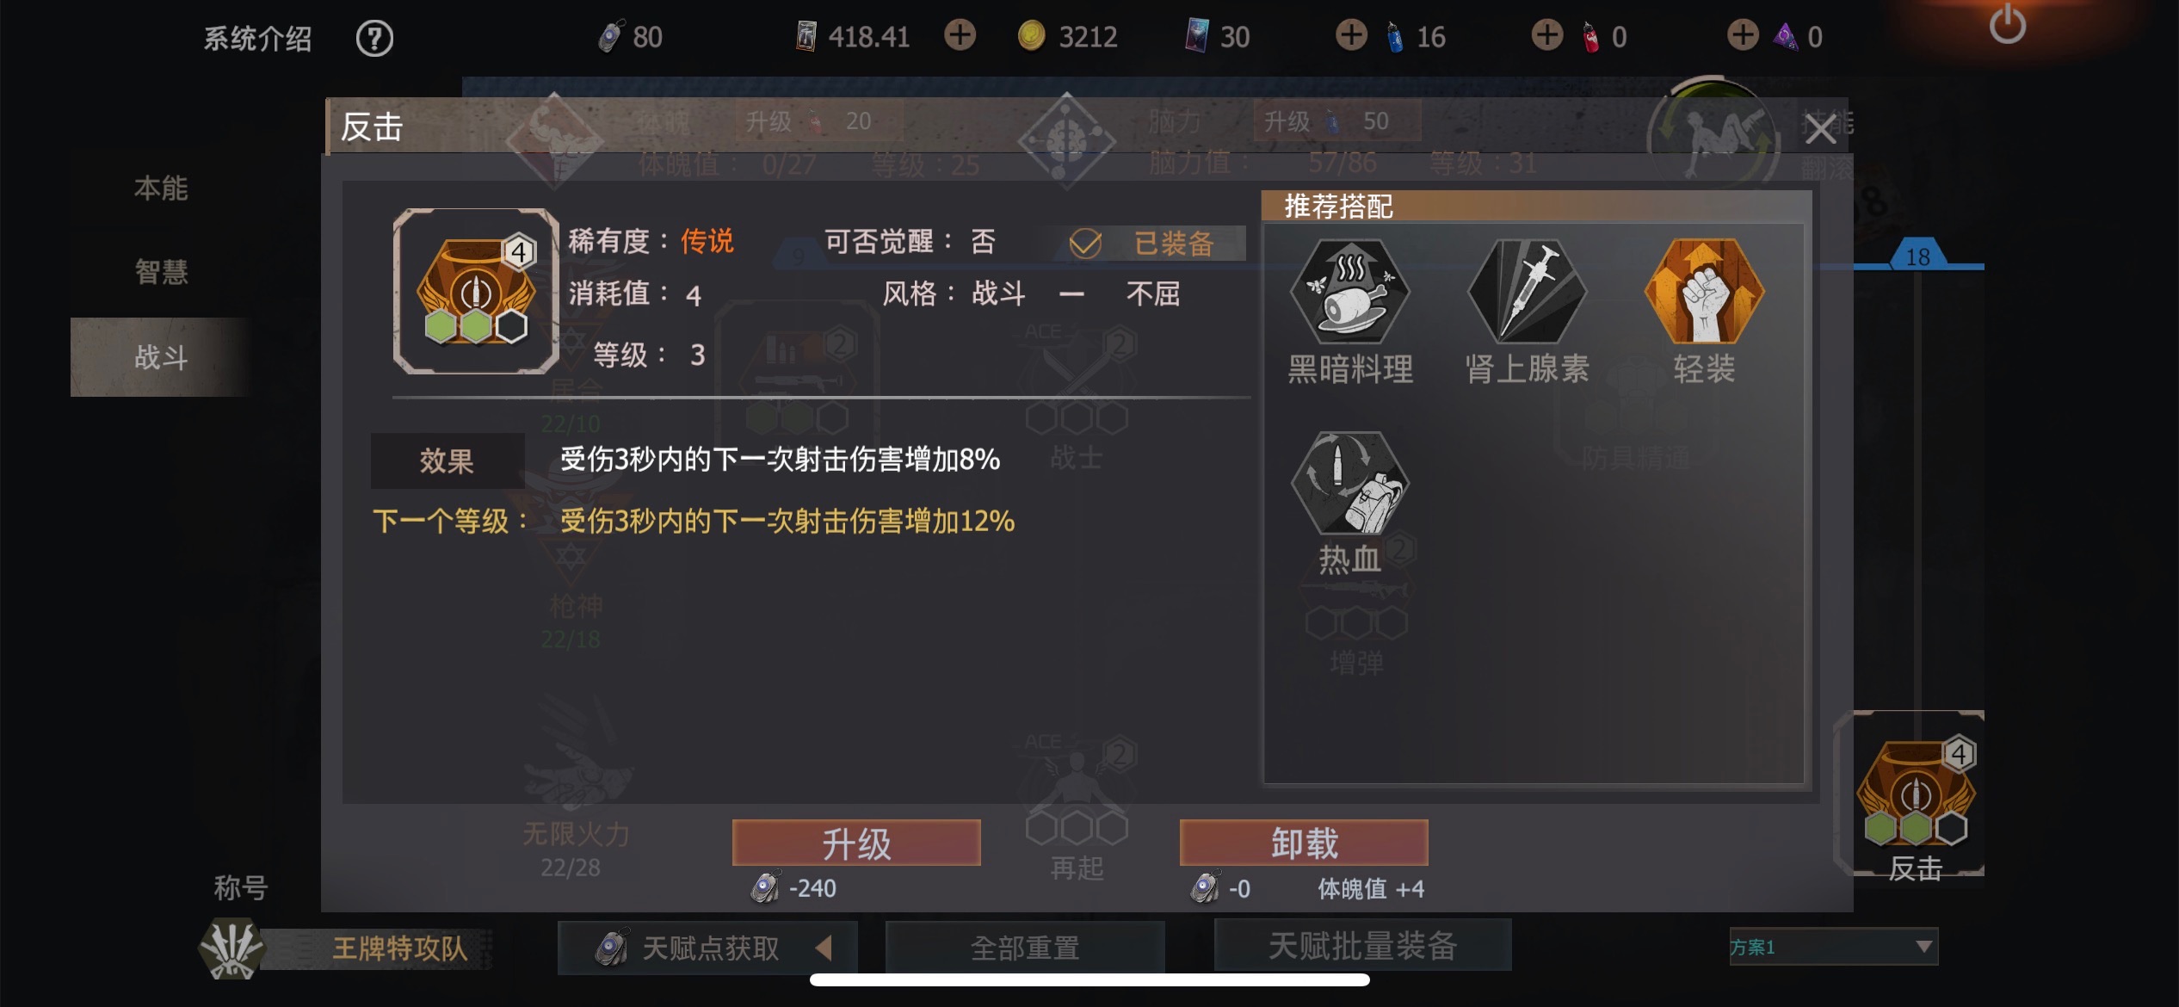
Task: Click the 卸载 unequip button
Action: 1304,843
